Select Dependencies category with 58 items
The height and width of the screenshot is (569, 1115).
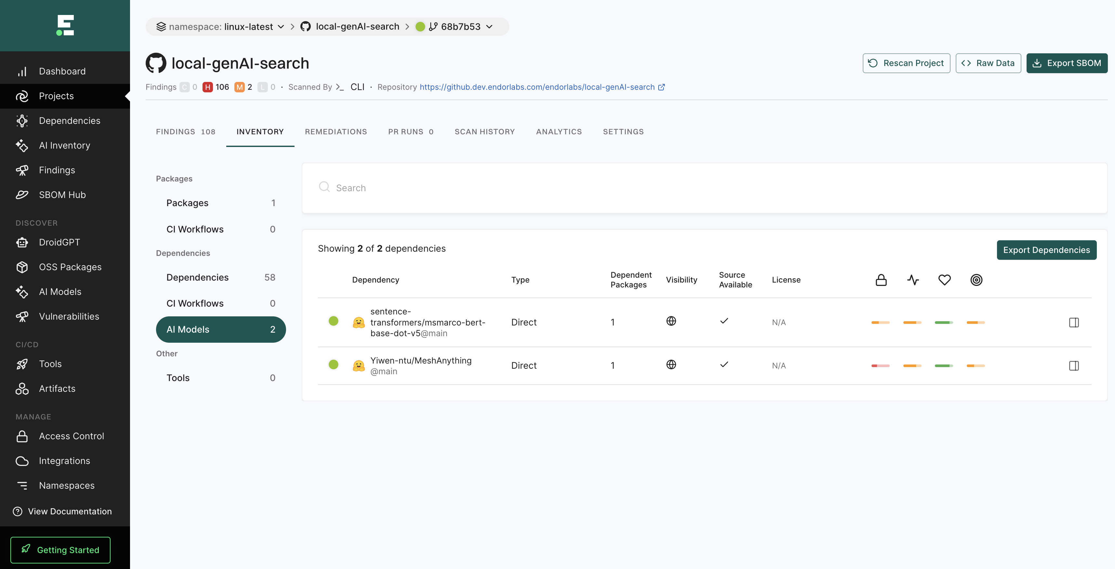click(221, 277)
